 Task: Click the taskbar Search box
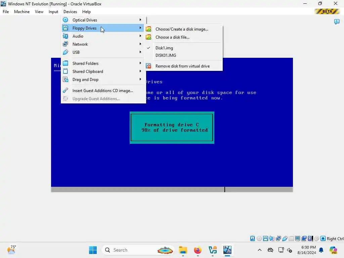[x=138, y=250]
